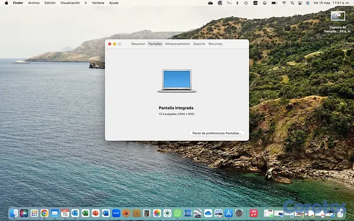
Task: Show battery status in menu bar
Action: (x=274, y=3)
